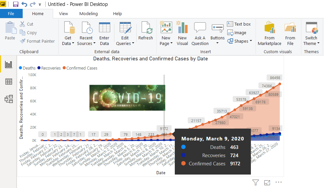Click the Shapes icon

click(230, 41)
